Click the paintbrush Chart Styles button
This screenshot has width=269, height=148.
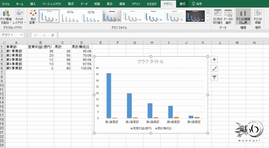click(x=214, y=68)
